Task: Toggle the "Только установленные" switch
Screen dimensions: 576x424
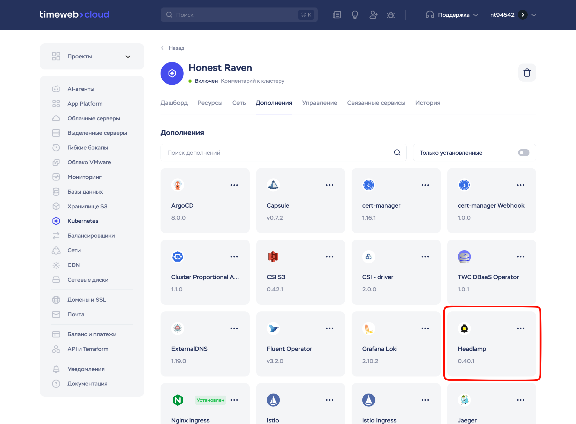Action: pos(524,153)
